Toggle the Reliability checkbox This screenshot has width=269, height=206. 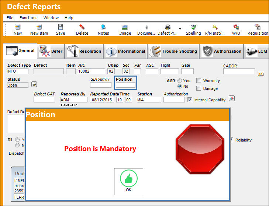[232, 140]
